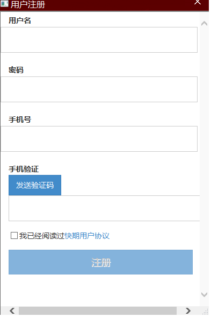
Task: Focus the 用户名 input field
Action: click(x=99, y=40)
